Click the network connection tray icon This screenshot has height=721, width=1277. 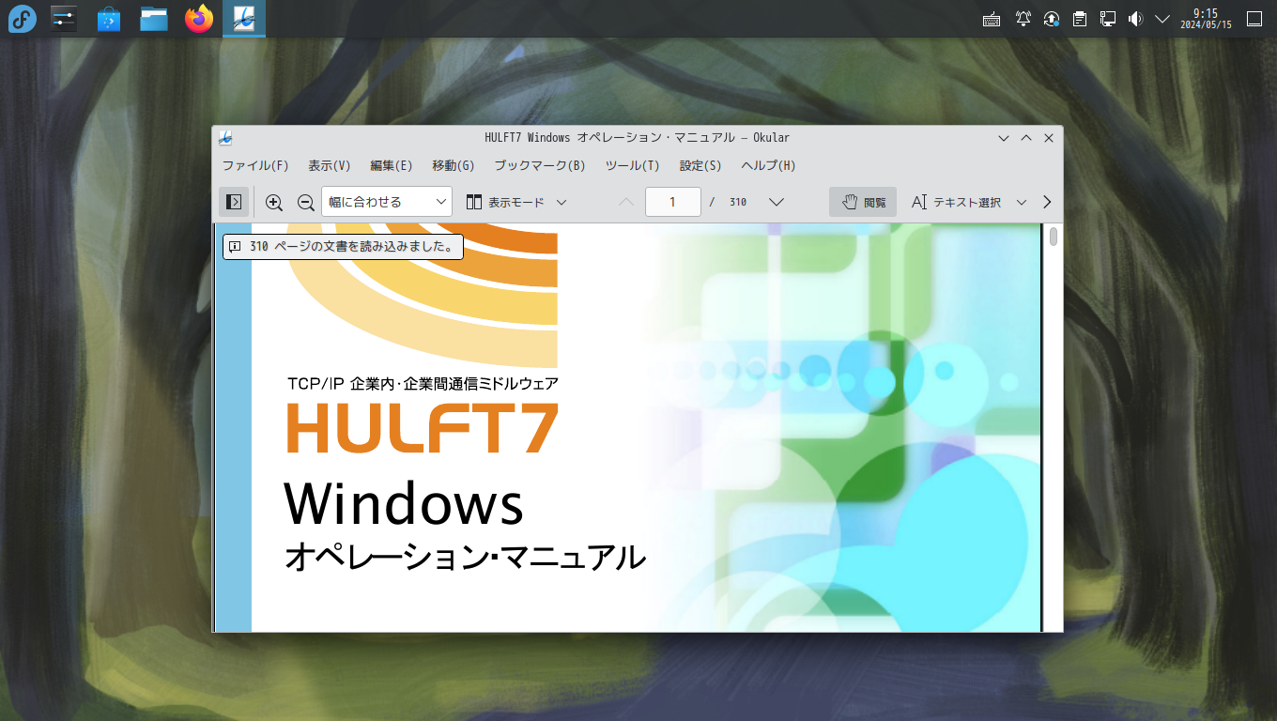click(1108, 19)
